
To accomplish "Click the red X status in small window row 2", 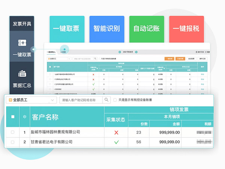I will (x=93, y=79).
